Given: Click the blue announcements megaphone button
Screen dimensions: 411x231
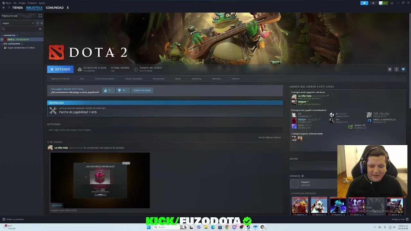Looking at the screenshot, I should (364, 3).
